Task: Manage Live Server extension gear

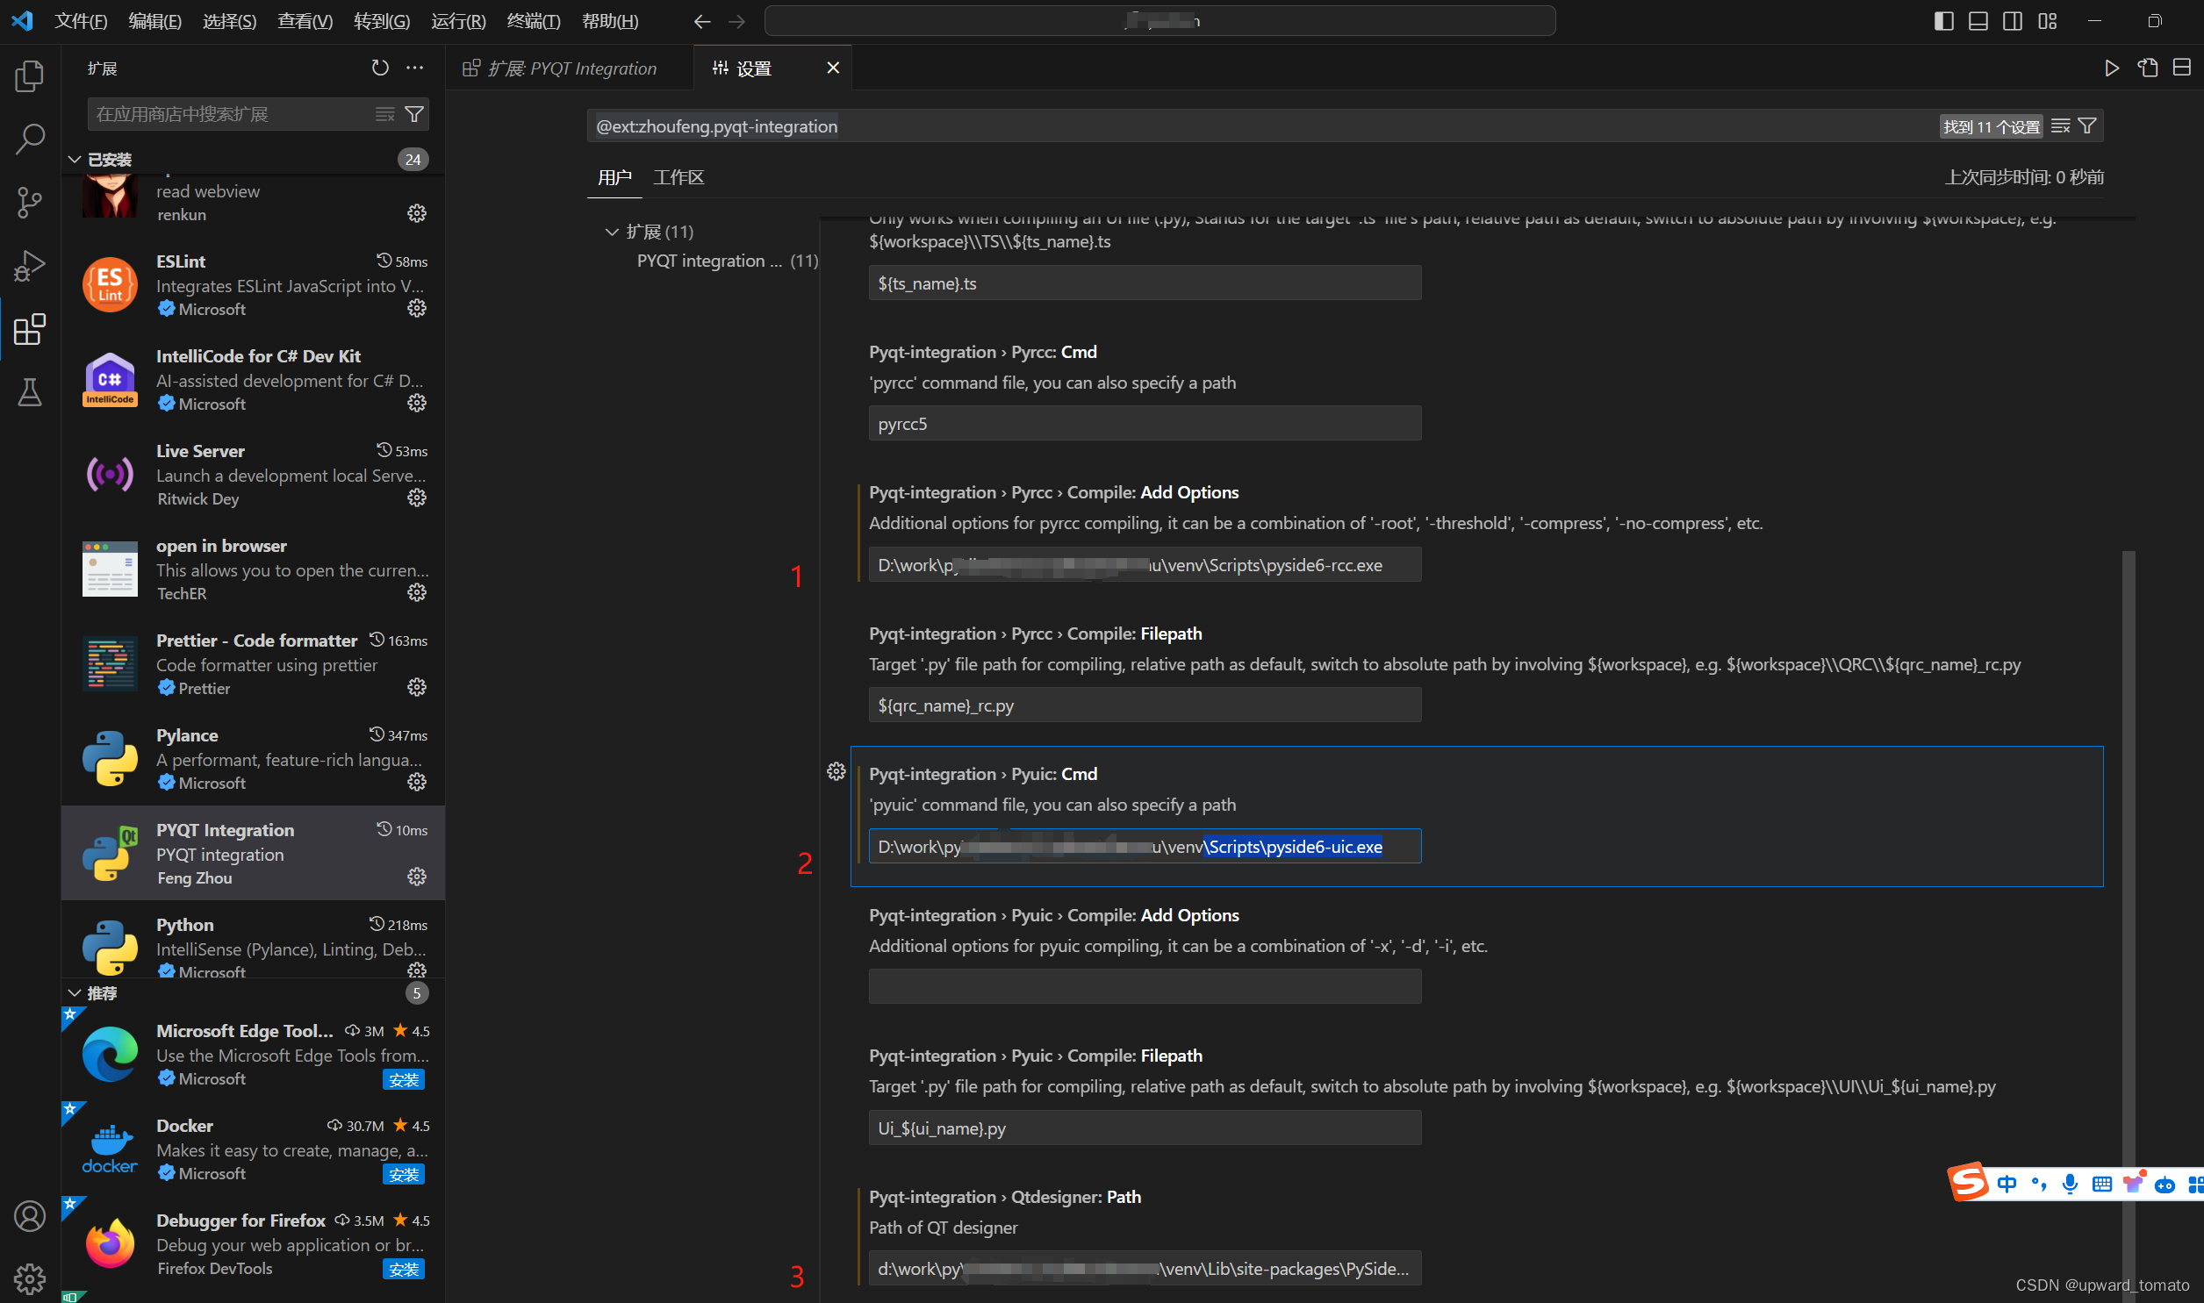Action: coord(417,498)
